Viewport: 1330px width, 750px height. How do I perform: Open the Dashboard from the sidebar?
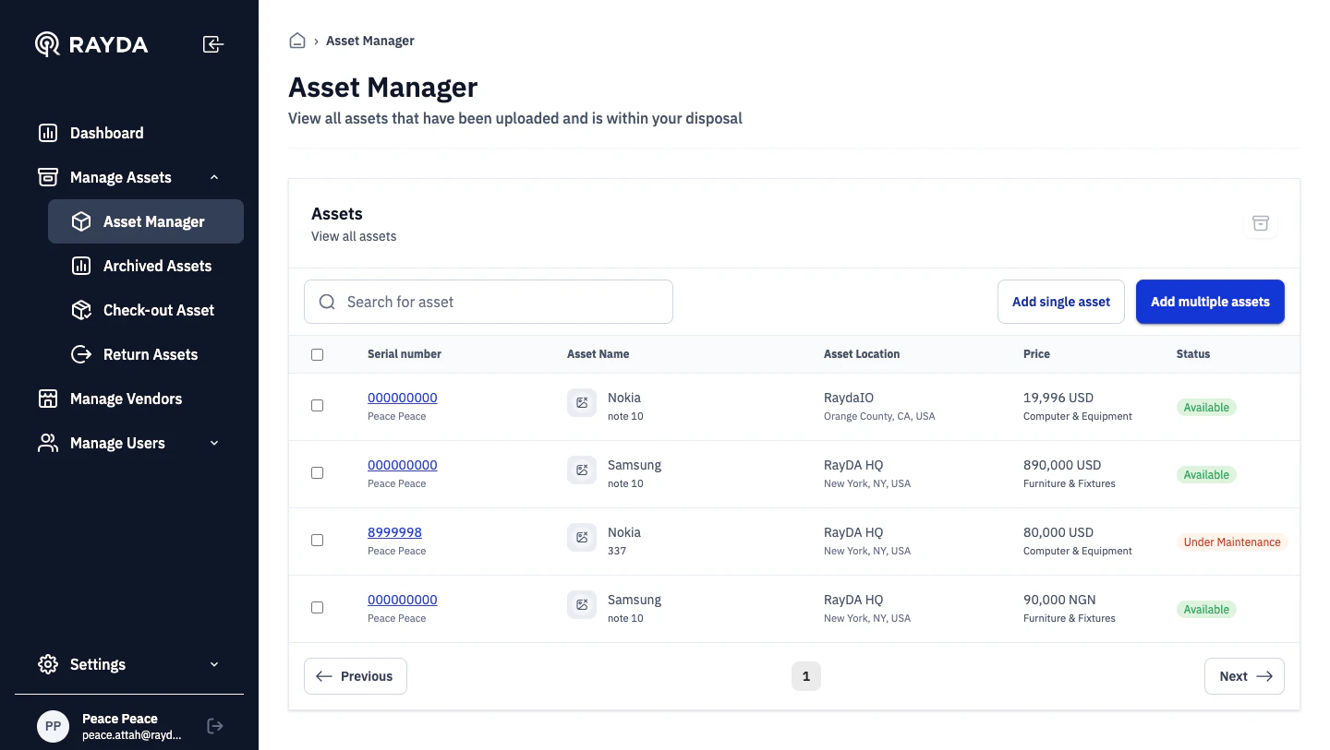tap(107, 133)
